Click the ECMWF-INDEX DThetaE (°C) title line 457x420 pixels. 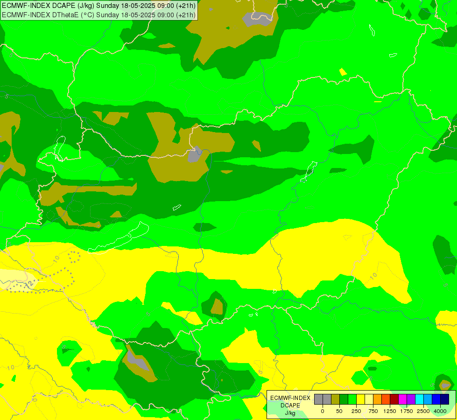pyautogui.click(x=98, y=15)
